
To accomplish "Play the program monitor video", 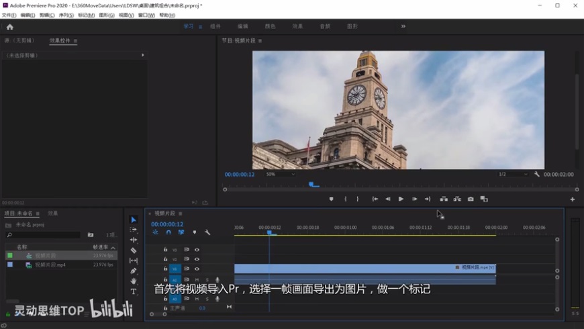I will pyautogui.click(x=401, y=199).
